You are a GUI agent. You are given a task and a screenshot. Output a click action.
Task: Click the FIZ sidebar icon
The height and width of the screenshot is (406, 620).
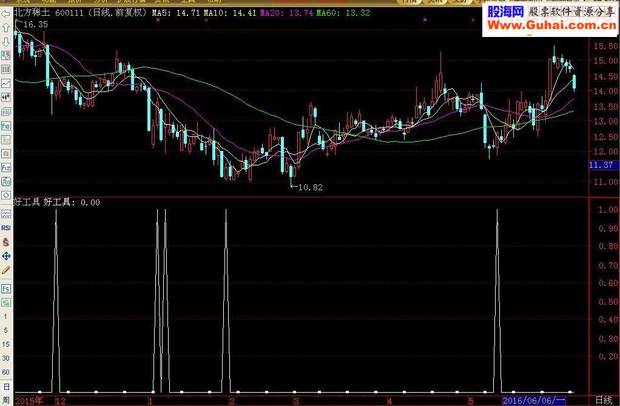[x=5, y=168]
